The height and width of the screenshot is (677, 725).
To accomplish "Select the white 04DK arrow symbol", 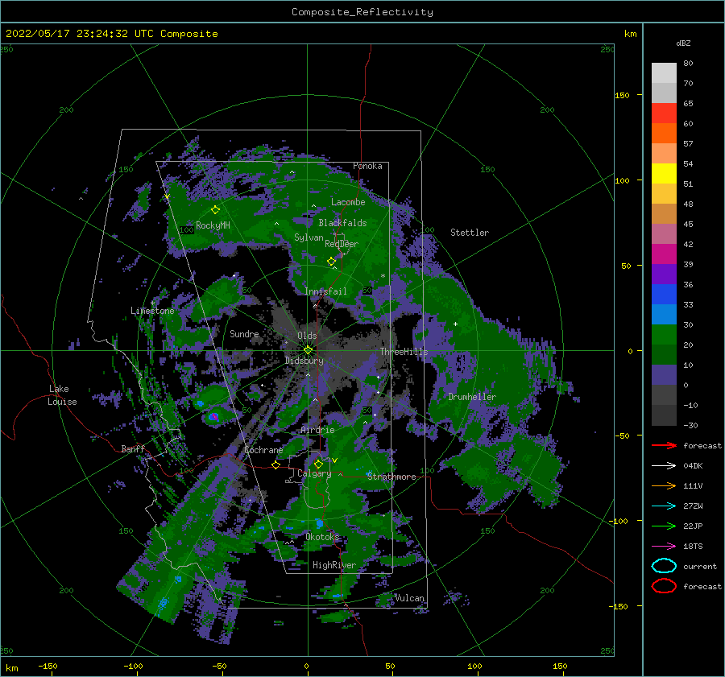I will [x=664, y=466].
